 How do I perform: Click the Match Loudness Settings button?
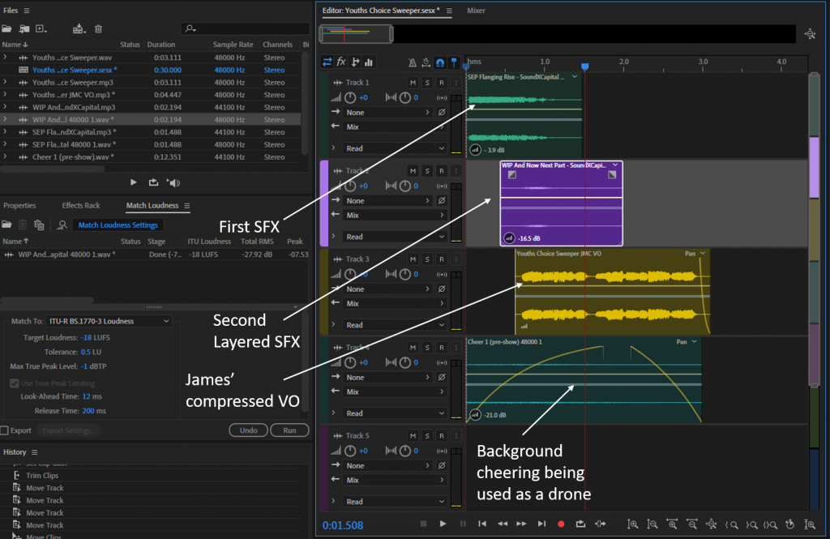(118, 225)
